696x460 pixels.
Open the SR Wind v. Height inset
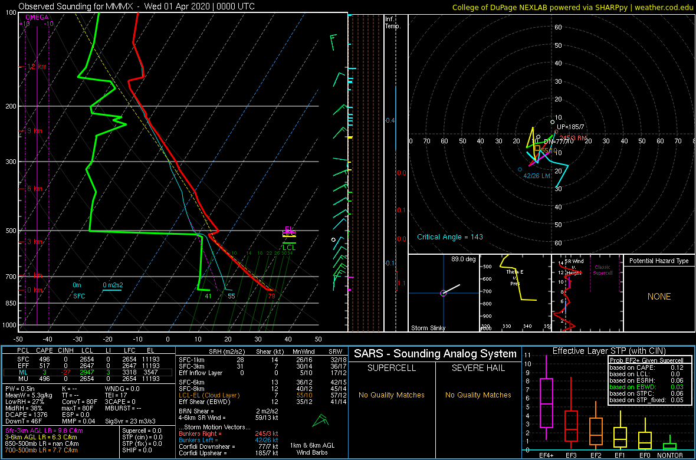[x=587, y=293]
